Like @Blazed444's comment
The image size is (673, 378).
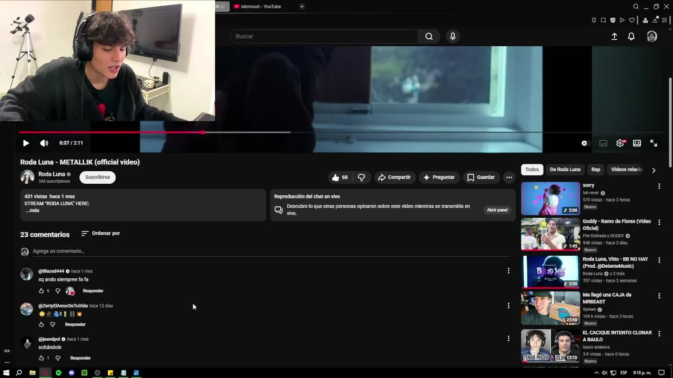coord(41,291)
